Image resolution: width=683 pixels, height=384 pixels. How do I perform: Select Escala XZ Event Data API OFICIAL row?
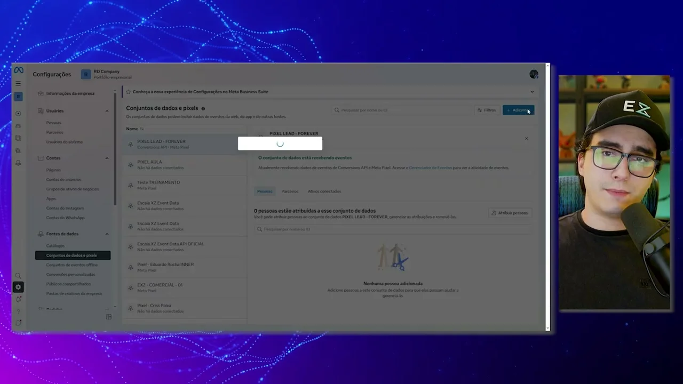click(x=185, y=246)
